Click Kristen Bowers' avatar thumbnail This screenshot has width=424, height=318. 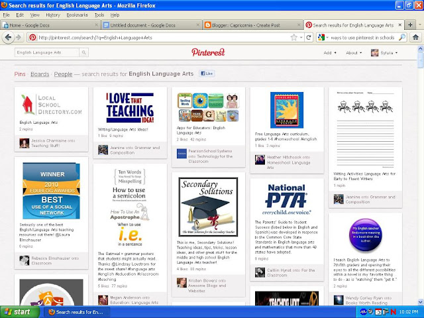tap(182, 283)
